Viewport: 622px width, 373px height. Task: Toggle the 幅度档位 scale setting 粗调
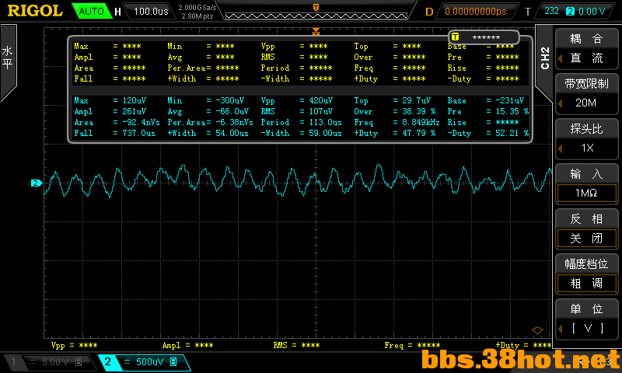586,274
